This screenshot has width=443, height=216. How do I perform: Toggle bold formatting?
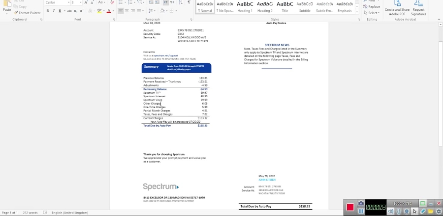click(x=47, y=11)
